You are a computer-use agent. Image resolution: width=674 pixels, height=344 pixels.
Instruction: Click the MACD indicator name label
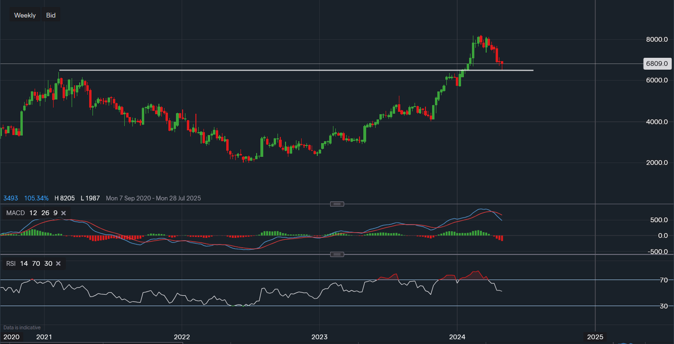[15, 213]
